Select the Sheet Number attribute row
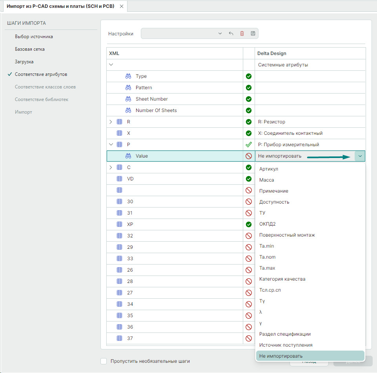This screenshot has height=373, width=377. 151,99
